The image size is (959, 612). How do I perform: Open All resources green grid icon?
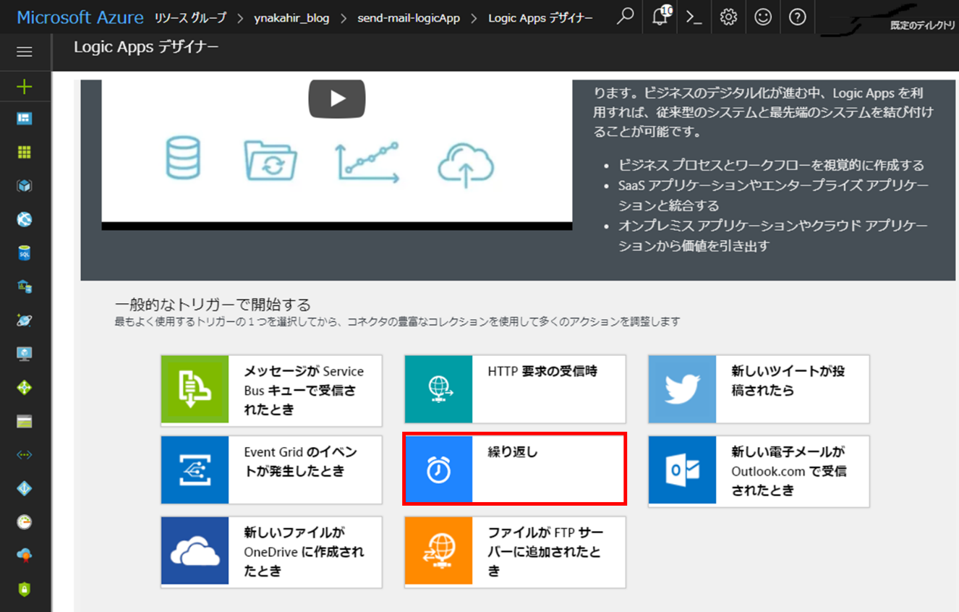(25, 152)
